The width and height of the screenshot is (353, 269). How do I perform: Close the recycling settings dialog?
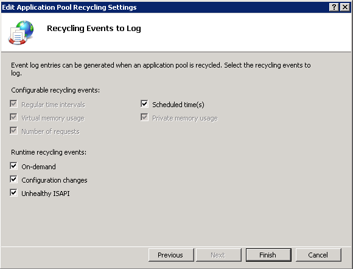click(x=345, y=7)
